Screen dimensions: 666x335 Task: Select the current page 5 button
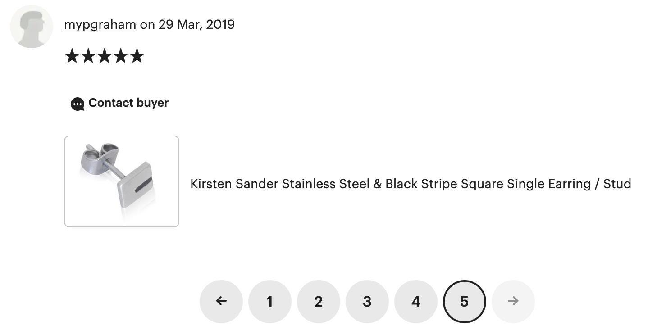[465, 301]
